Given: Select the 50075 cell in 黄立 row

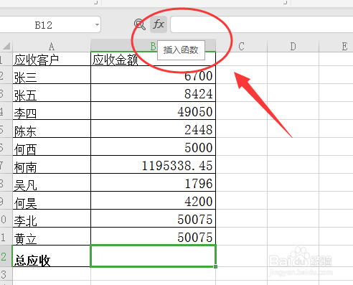Looking at the screenshot, I should pyautogui.click(x=153, y=236).
